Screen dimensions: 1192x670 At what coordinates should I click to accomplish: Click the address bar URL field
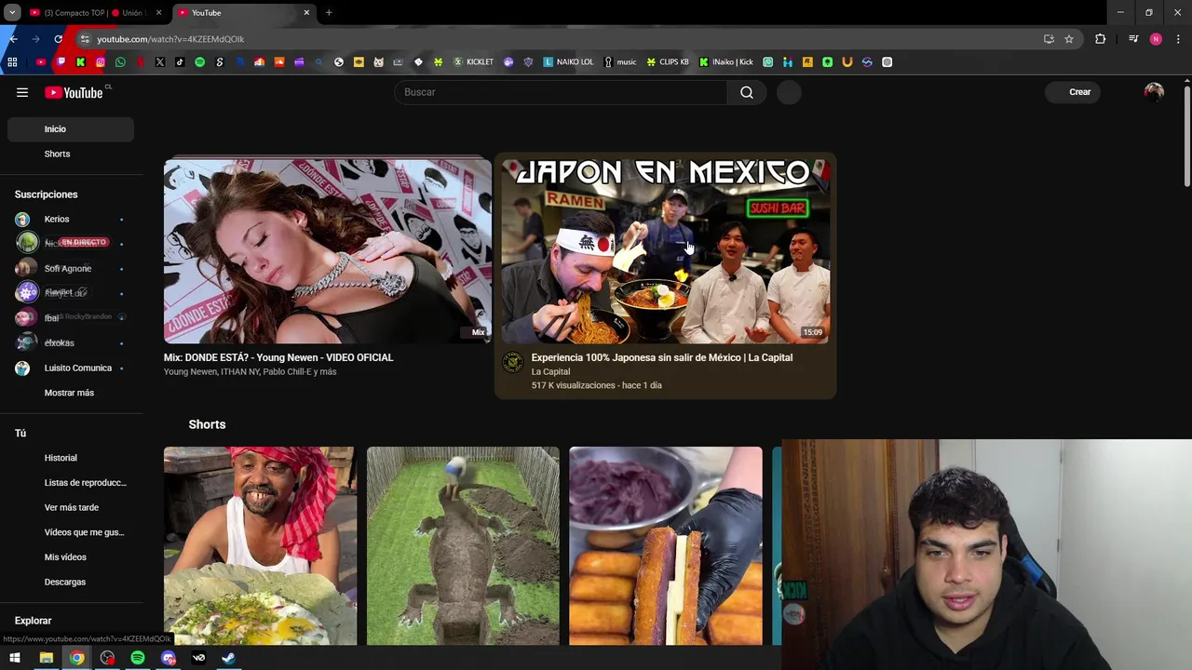click(559, 39)
